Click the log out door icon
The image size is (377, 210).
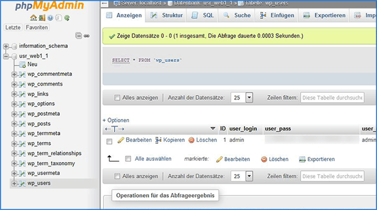click(42, 18)
